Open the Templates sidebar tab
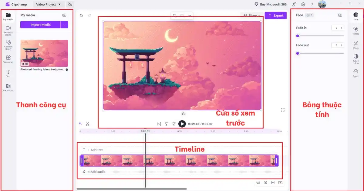The image size is (364, 191). tap(8, 59)
